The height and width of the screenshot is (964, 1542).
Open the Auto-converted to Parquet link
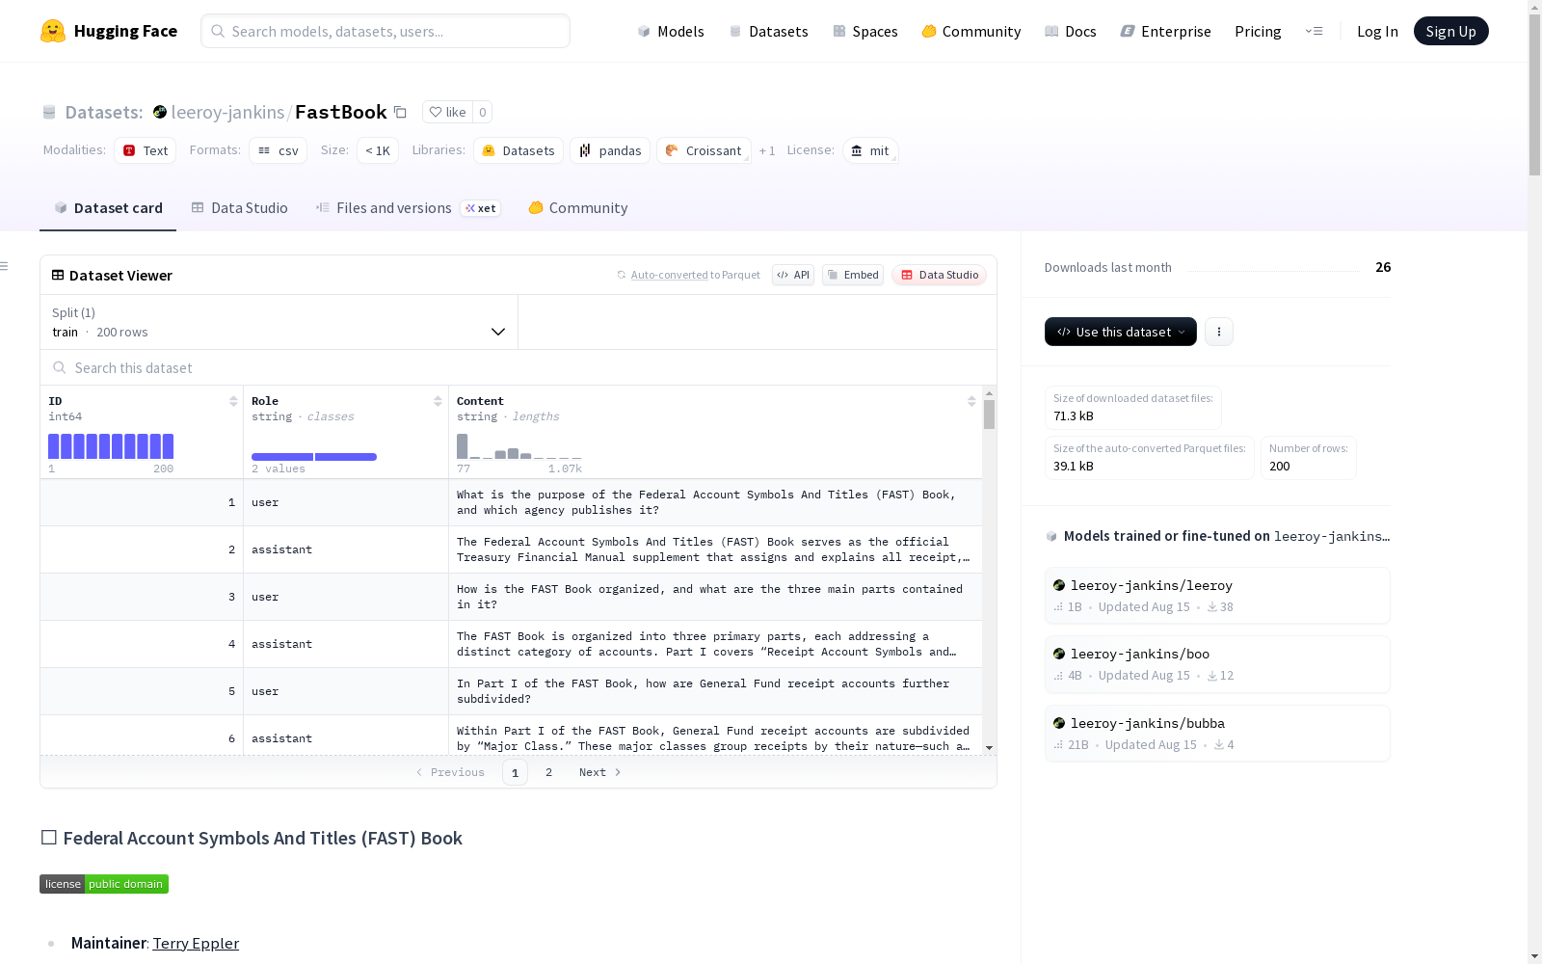(x=669, y=275)
